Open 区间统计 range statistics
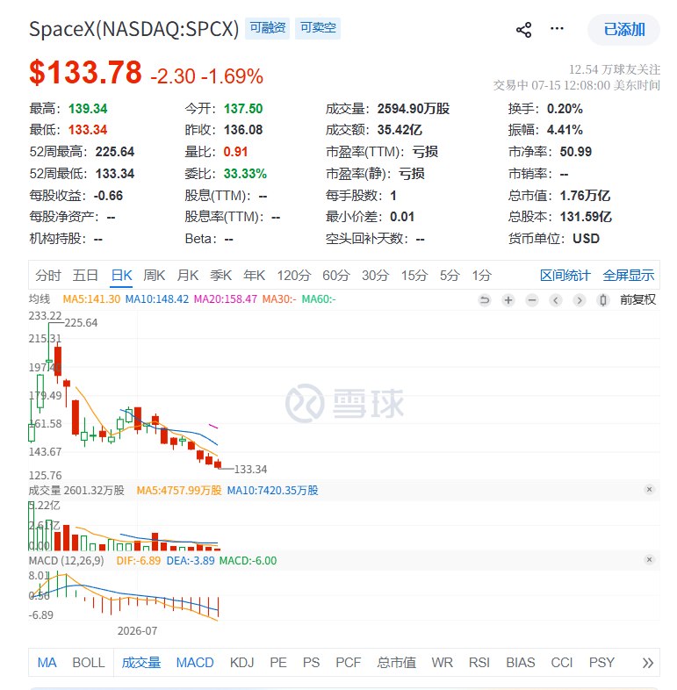Image resolution: width=677 pixels, height=690 pixels. pyautogui.click(x=565, y=276)
